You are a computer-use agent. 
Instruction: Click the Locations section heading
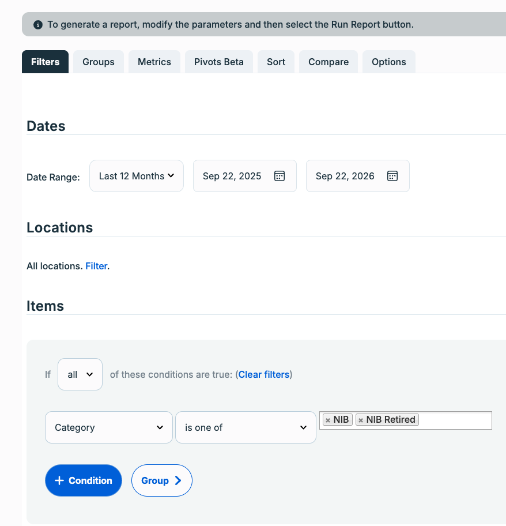click(x=59, y=227)
